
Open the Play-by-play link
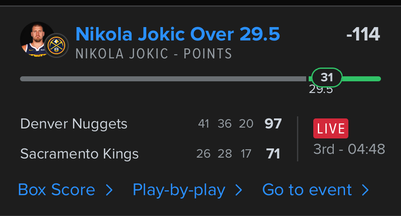point(179,190)
